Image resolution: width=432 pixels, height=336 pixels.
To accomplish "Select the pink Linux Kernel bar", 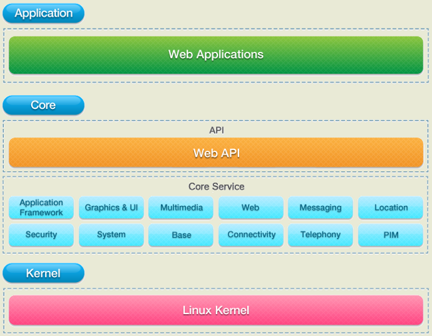I will click(x=216, y=310).
